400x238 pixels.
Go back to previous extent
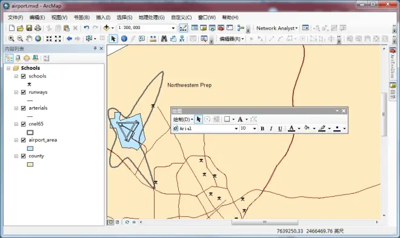[69, 39]
